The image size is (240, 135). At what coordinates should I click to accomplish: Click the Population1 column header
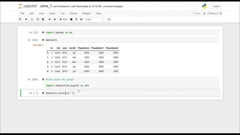point(97,48)
